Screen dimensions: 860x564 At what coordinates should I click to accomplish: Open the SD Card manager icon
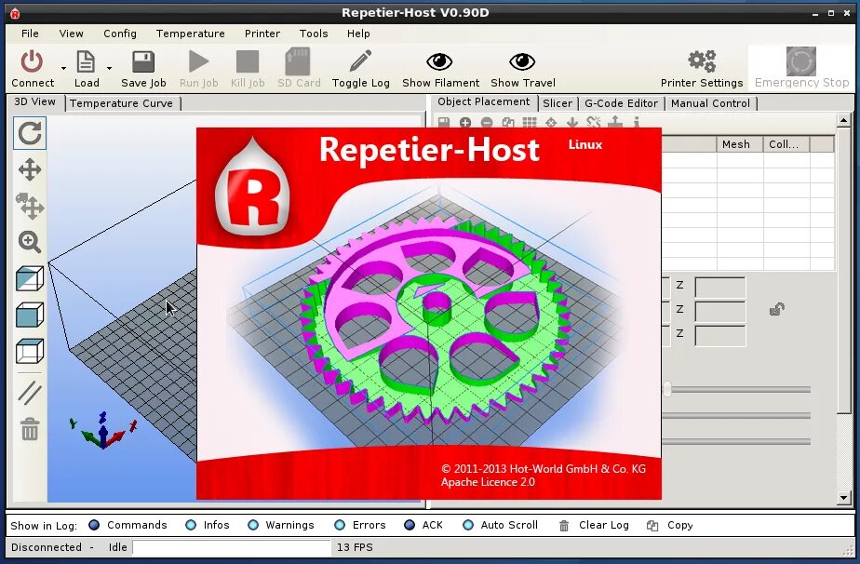299,60
